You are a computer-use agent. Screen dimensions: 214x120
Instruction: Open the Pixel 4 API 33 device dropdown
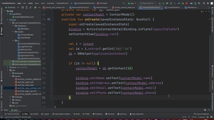[x=148, y=3]
